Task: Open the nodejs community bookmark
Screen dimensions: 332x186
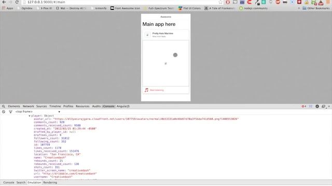Action: tap(253, 8)
